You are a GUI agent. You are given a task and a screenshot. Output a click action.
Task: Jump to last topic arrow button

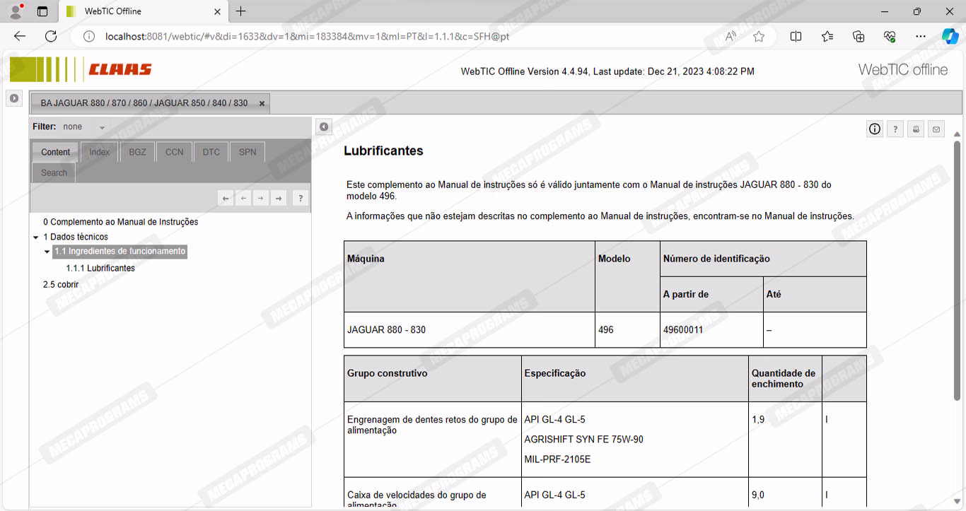279,199
